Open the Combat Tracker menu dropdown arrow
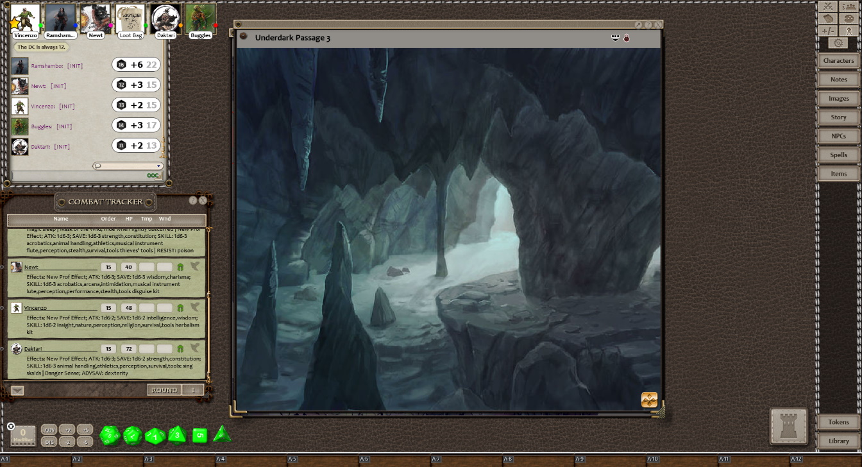This screenshot has height=467, width=862. pyautogui.click(x=17, y=390)
